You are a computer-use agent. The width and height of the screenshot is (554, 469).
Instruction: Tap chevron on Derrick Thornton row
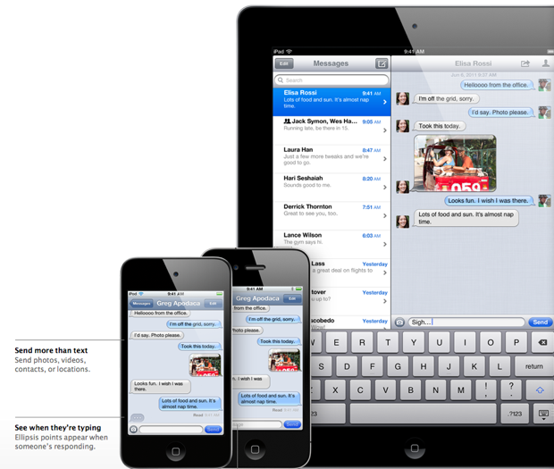pos(385,216)
